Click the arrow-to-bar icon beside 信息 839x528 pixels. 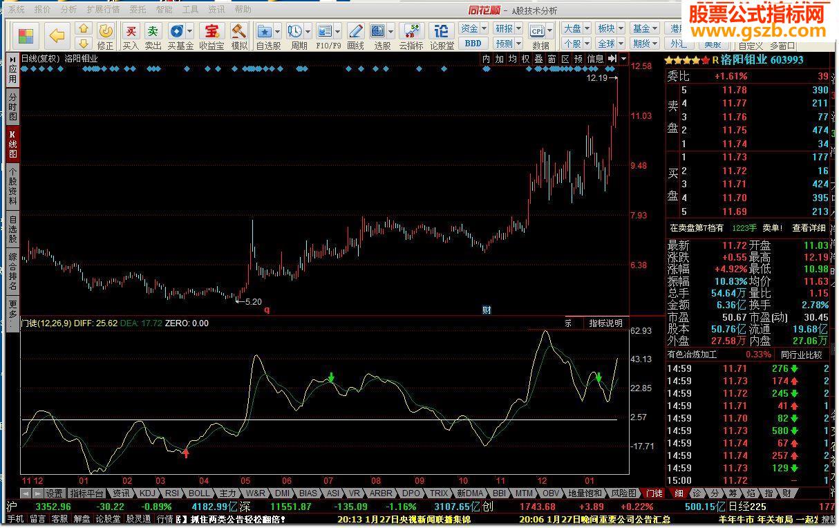612,59
